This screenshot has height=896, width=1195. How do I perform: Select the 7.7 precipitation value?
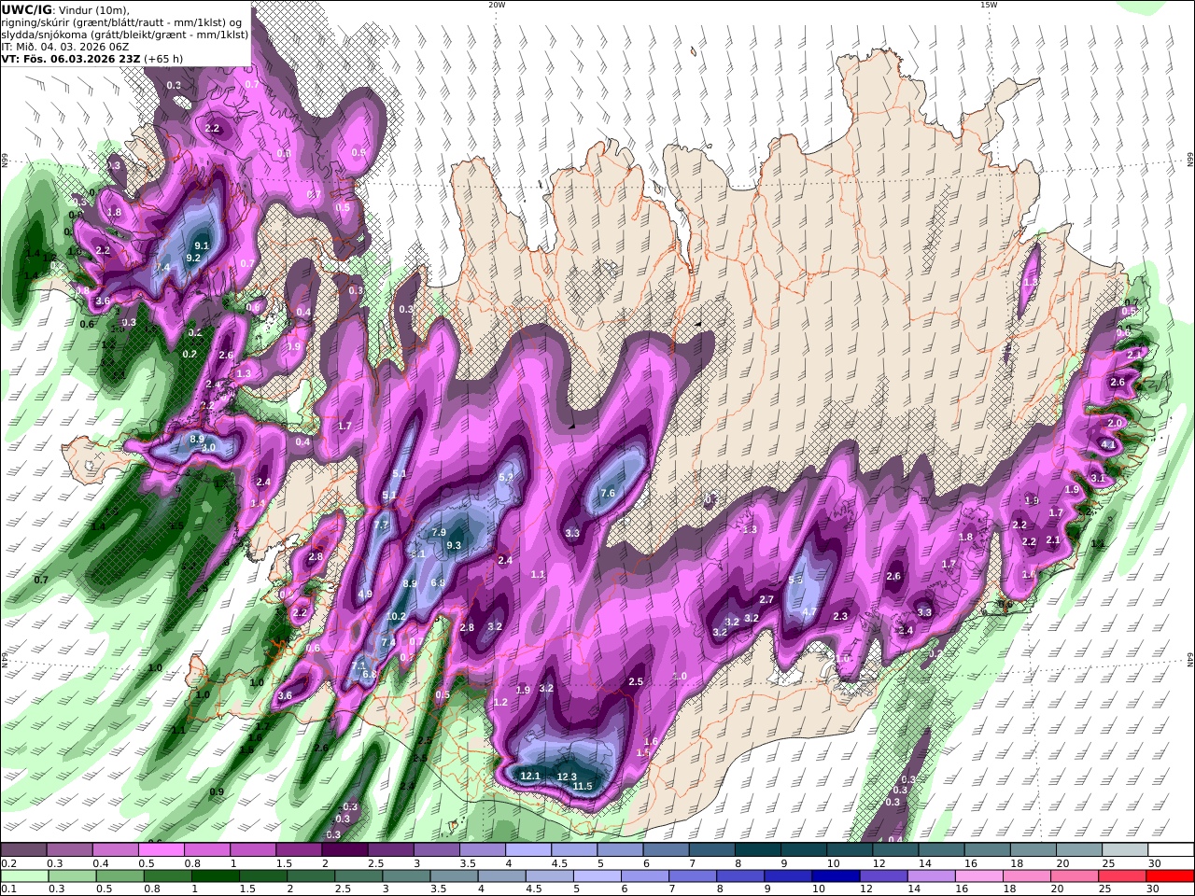(380, 525)
